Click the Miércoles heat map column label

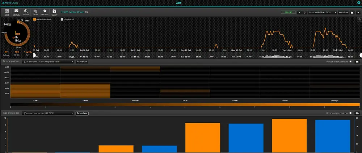[x=135, y=101]
